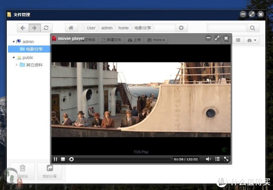273x190 pixels.
Task: Open the recycle bin 回收站
Action: (x=23, y=171)
